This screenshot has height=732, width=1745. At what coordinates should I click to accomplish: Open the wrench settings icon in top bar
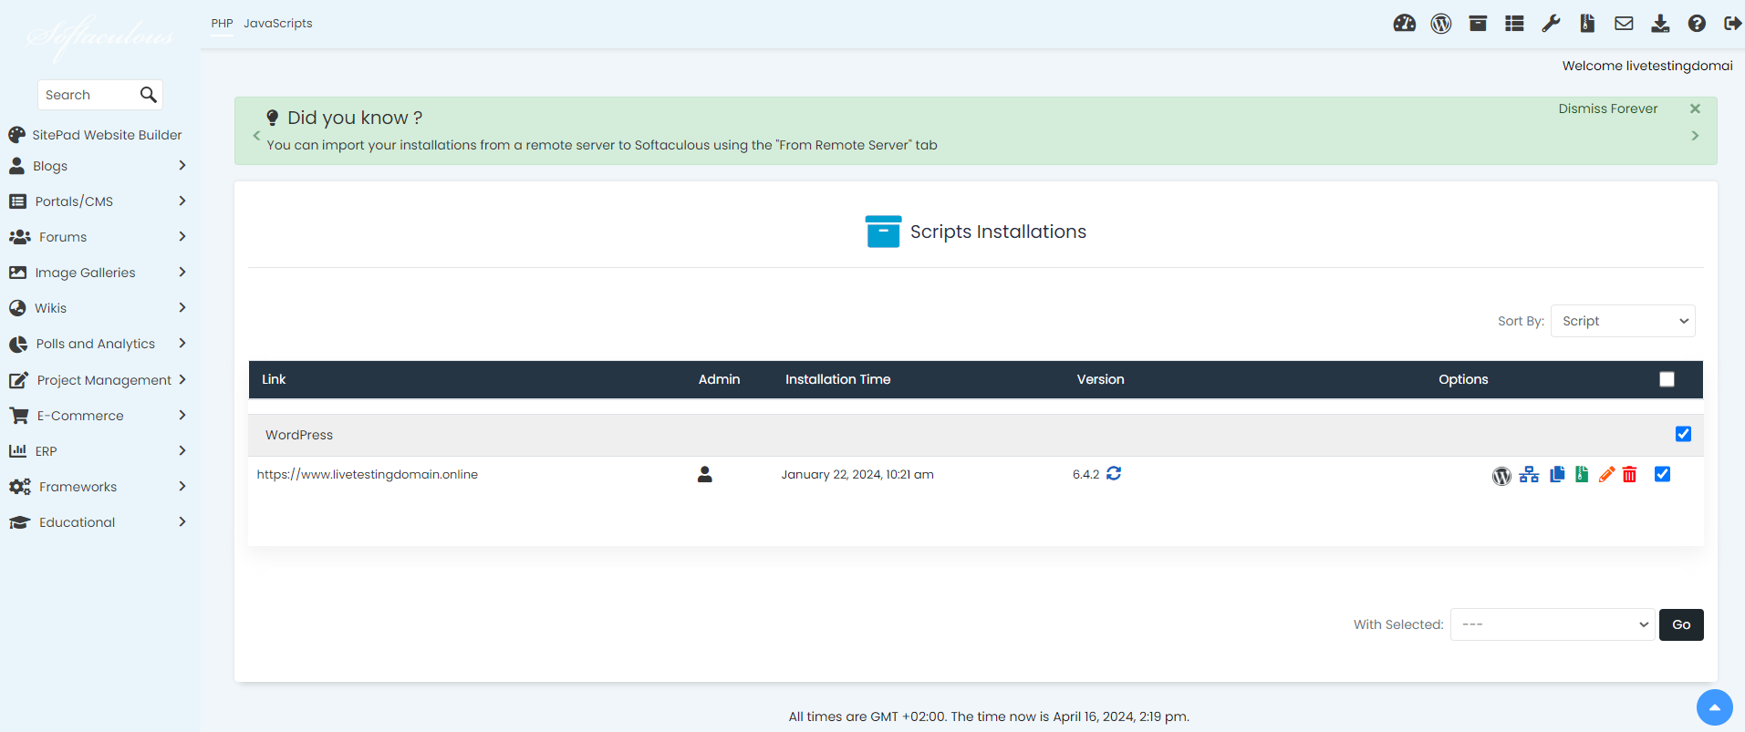tap(1551, 24)
